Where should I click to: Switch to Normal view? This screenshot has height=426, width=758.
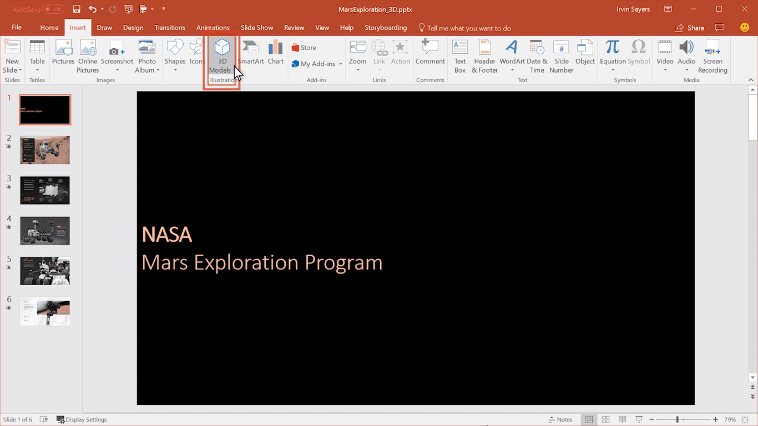tap(589, 420)
